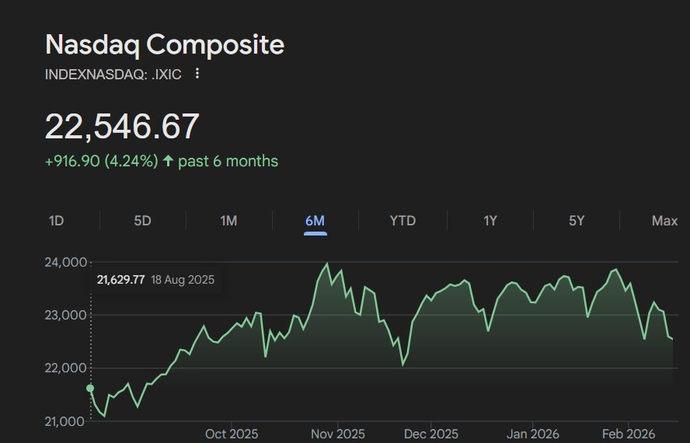Click the green up arrow icon
Image resolution: width=690 pixels, height=443 pixels.
(168, 162)
